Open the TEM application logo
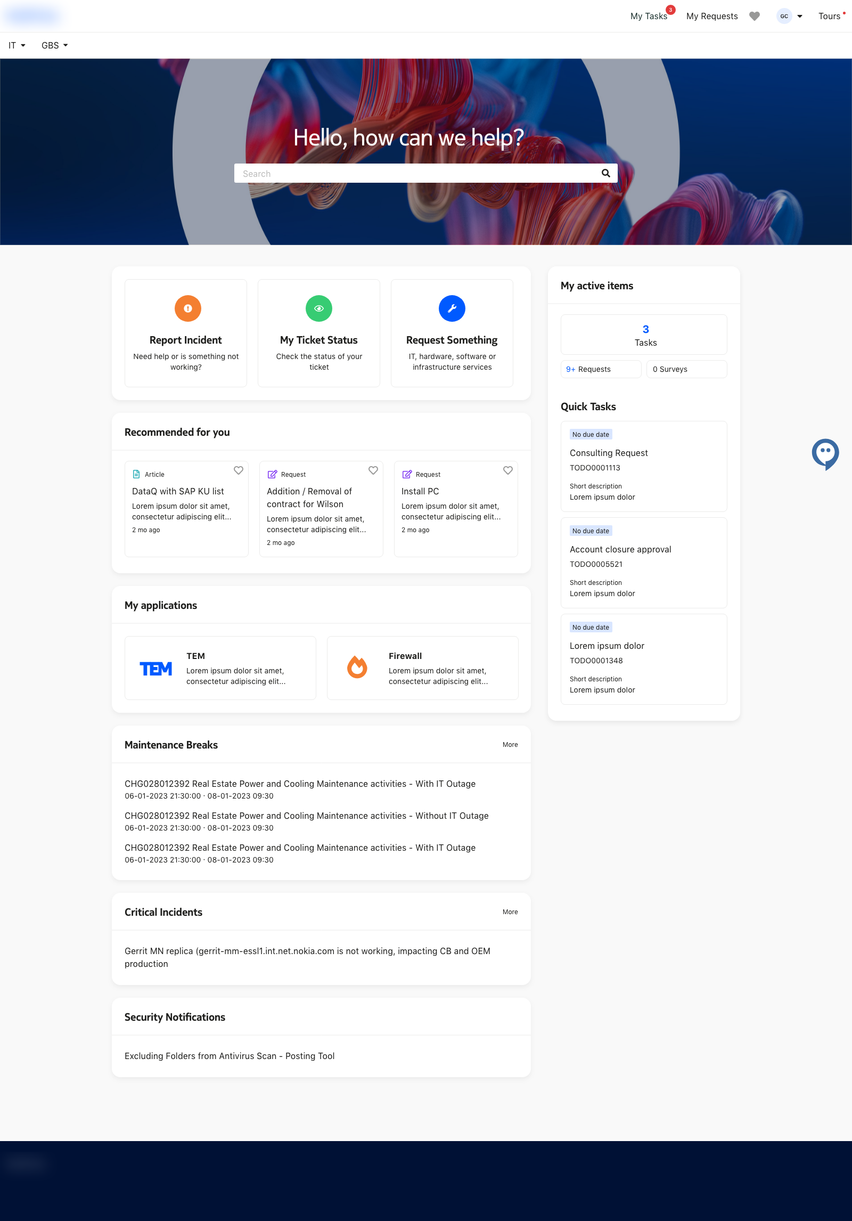Viewport: 852px width, 1221px height. tap(155, 669)
